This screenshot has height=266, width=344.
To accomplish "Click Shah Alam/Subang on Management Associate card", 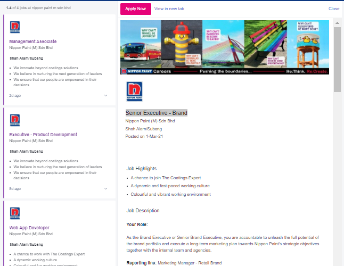I will (x=26, y=59).
